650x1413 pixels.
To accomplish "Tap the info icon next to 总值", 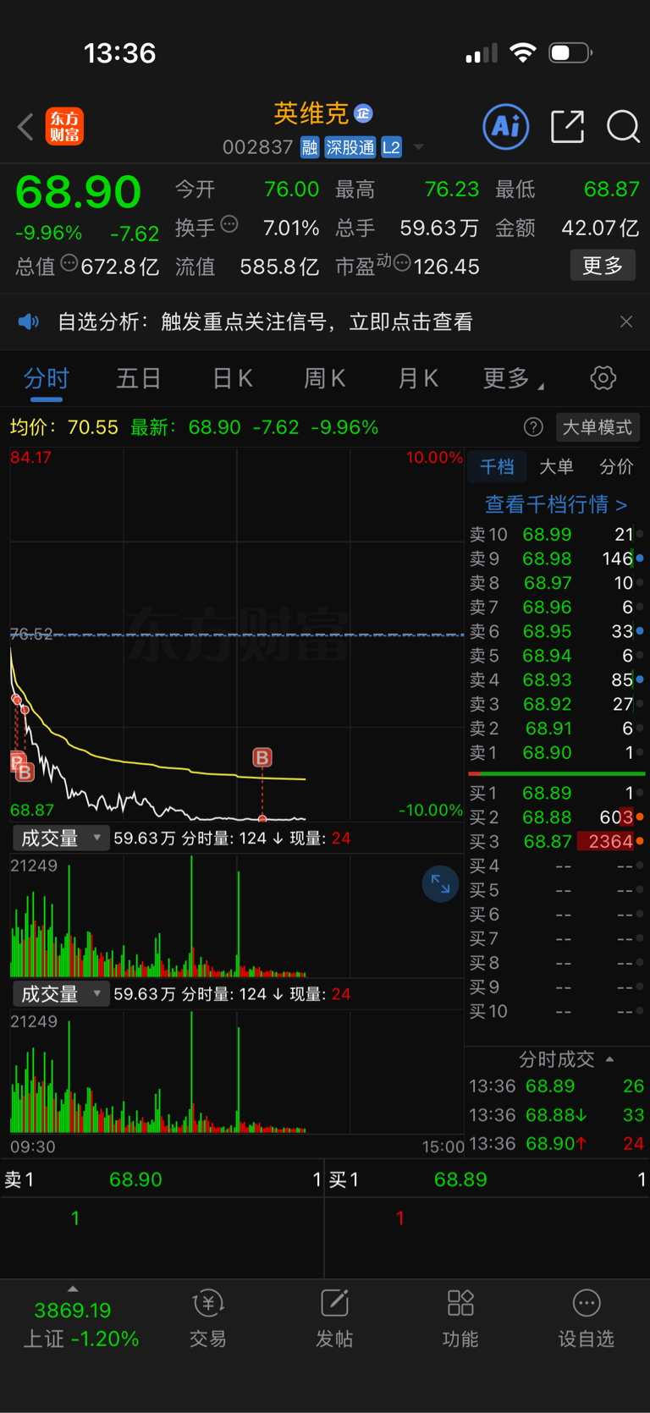I will 69,263.
